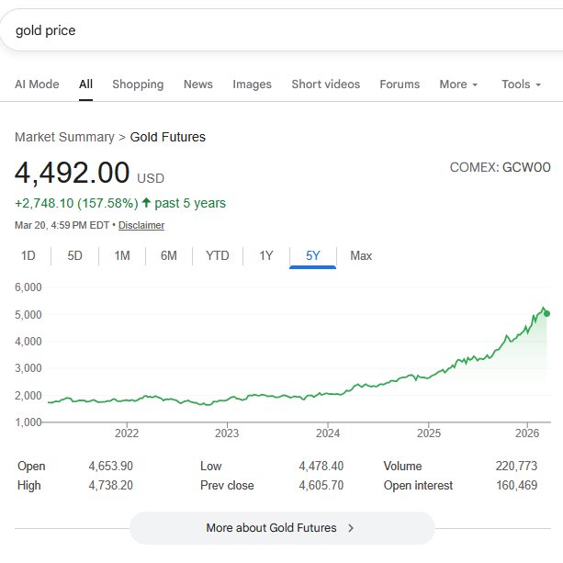563x563 pixels.
Task: Click the Volume label
Action: pyautogui.click(x=402, y=466)
